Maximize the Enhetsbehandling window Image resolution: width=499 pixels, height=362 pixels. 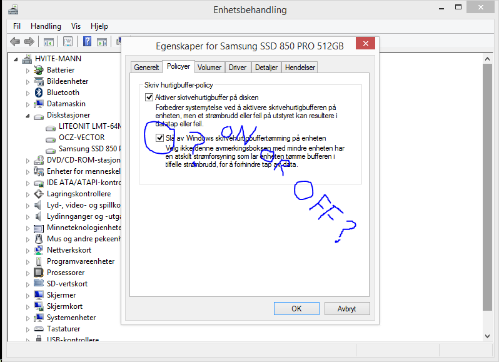458,7
